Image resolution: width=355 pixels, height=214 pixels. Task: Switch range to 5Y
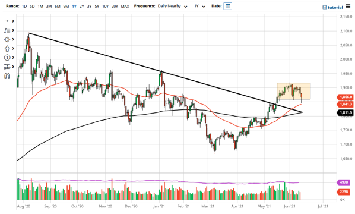[97, 6]
